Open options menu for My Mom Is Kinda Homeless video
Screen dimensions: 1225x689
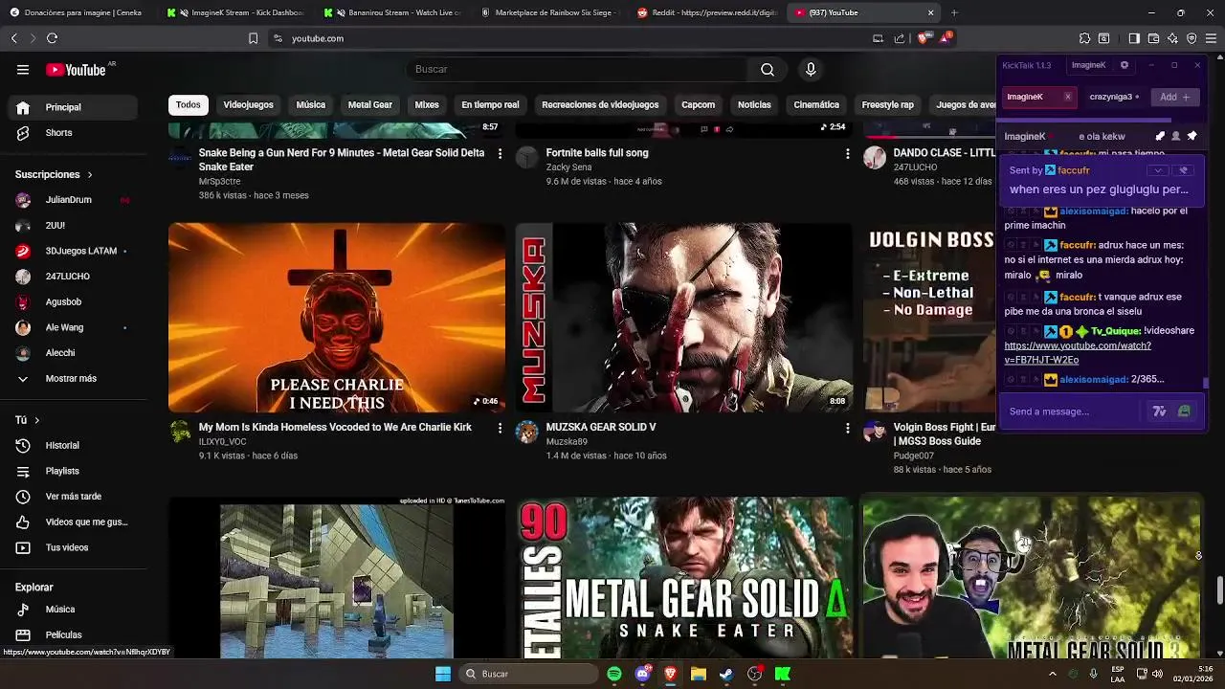tap(500, 428)
